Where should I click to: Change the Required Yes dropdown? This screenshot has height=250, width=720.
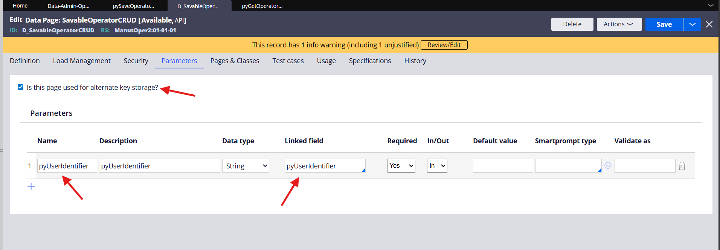(401, 166)
